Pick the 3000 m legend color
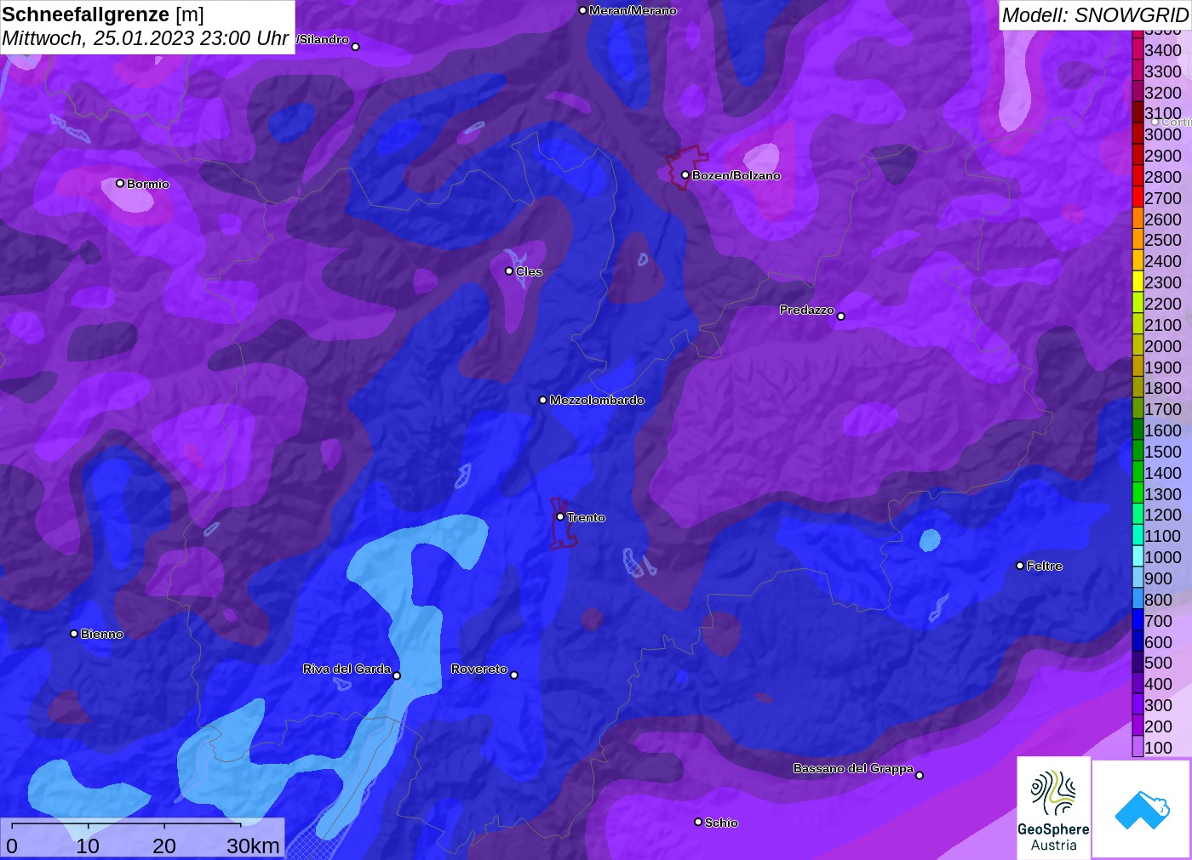The image size is (1192, 860). (x=1138, y=134)
